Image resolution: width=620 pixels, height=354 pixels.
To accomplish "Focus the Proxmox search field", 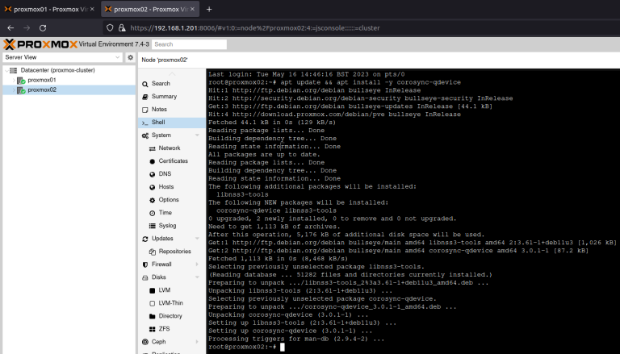I will (190, 44).
